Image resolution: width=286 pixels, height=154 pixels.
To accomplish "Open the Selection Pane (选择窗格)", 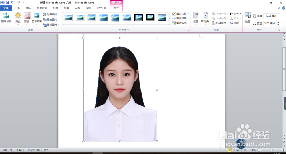I will coord(219,23).
